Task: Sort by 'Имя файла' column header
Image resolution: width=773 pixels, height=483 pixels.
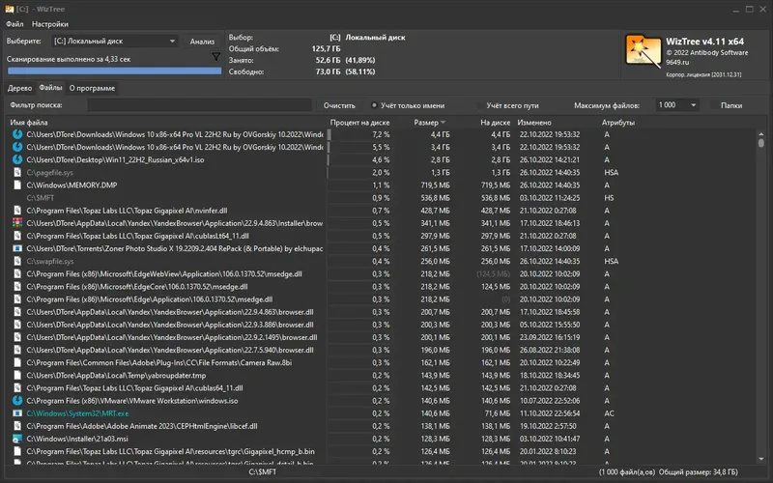Action: (x=29, y=123)
